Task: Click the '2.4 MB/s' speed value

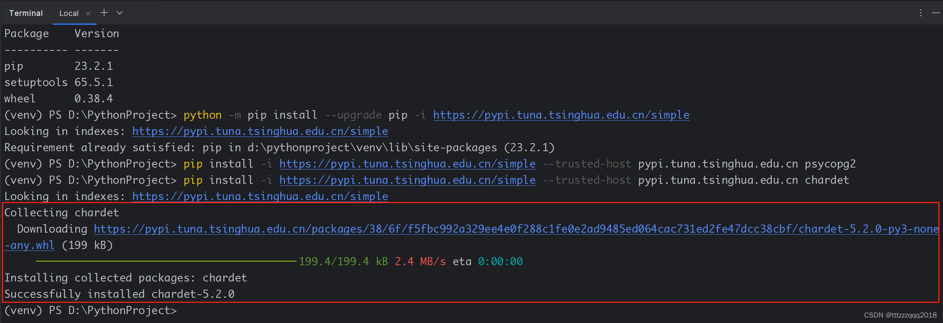Action: click(420, 262)
